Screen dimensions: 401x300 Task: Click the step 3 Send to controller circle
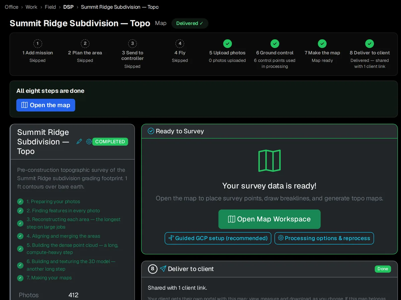click(x=132, y=43)
